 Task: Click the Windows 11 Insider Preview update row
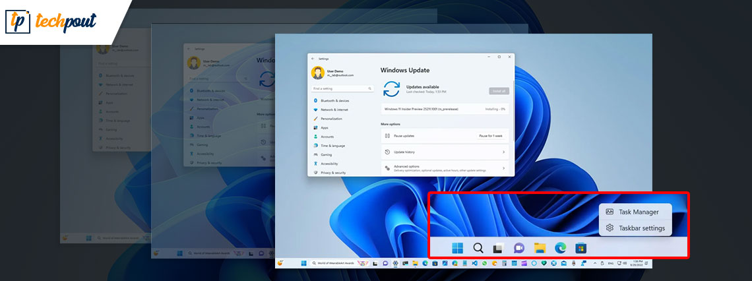(x=445, y=109)
